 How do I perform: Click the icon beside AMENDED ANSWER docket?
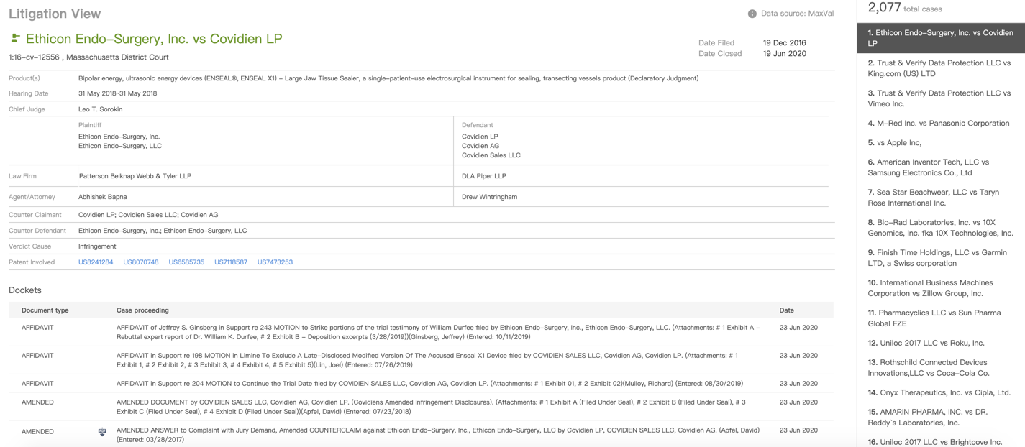tap(102, 431)
